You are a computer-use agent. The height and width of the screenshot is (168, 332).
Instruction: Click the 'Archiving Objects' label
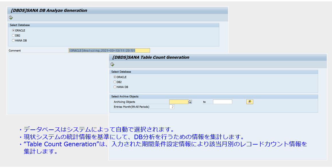(125, 102)
